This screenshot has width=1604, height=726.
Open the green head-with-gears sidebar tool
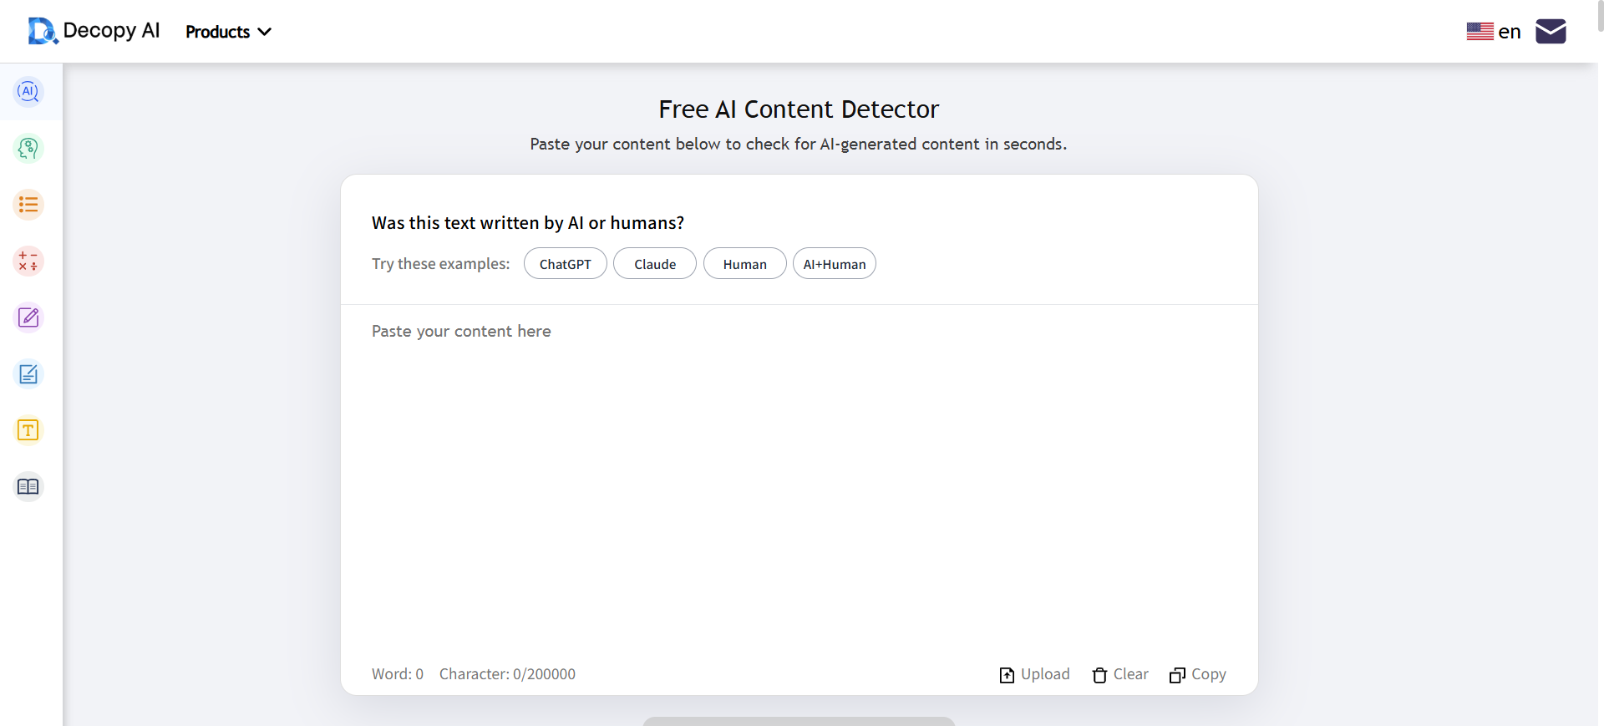click(28, 149)
